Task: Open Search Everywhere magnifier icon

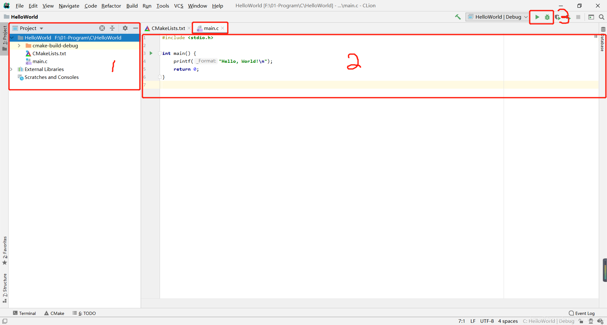Action: tap(602, 17)
